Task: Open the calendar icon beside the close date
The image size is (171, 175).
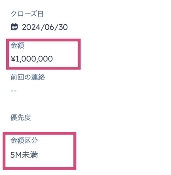Action: point(14,27)
